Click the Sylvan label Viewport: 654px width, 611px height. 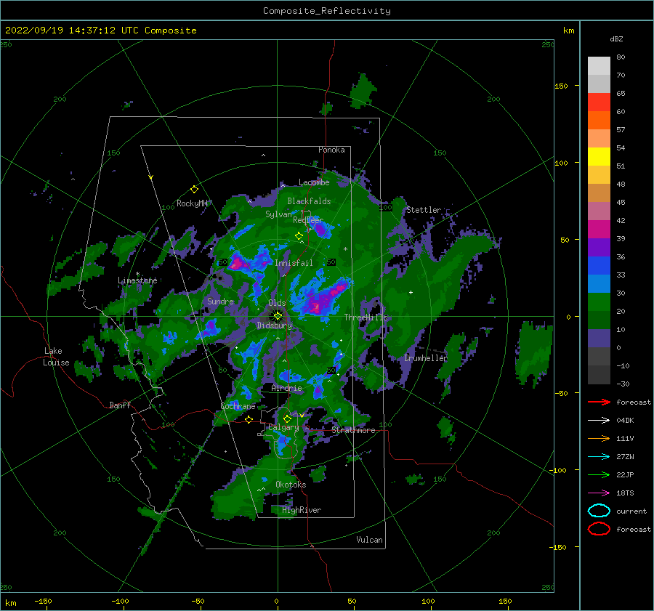[x=278, y=214]
